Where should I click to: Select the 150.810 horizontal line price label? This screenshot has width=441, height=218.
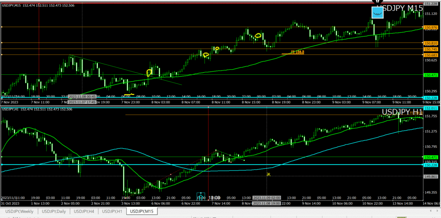(x=432, y=43)
